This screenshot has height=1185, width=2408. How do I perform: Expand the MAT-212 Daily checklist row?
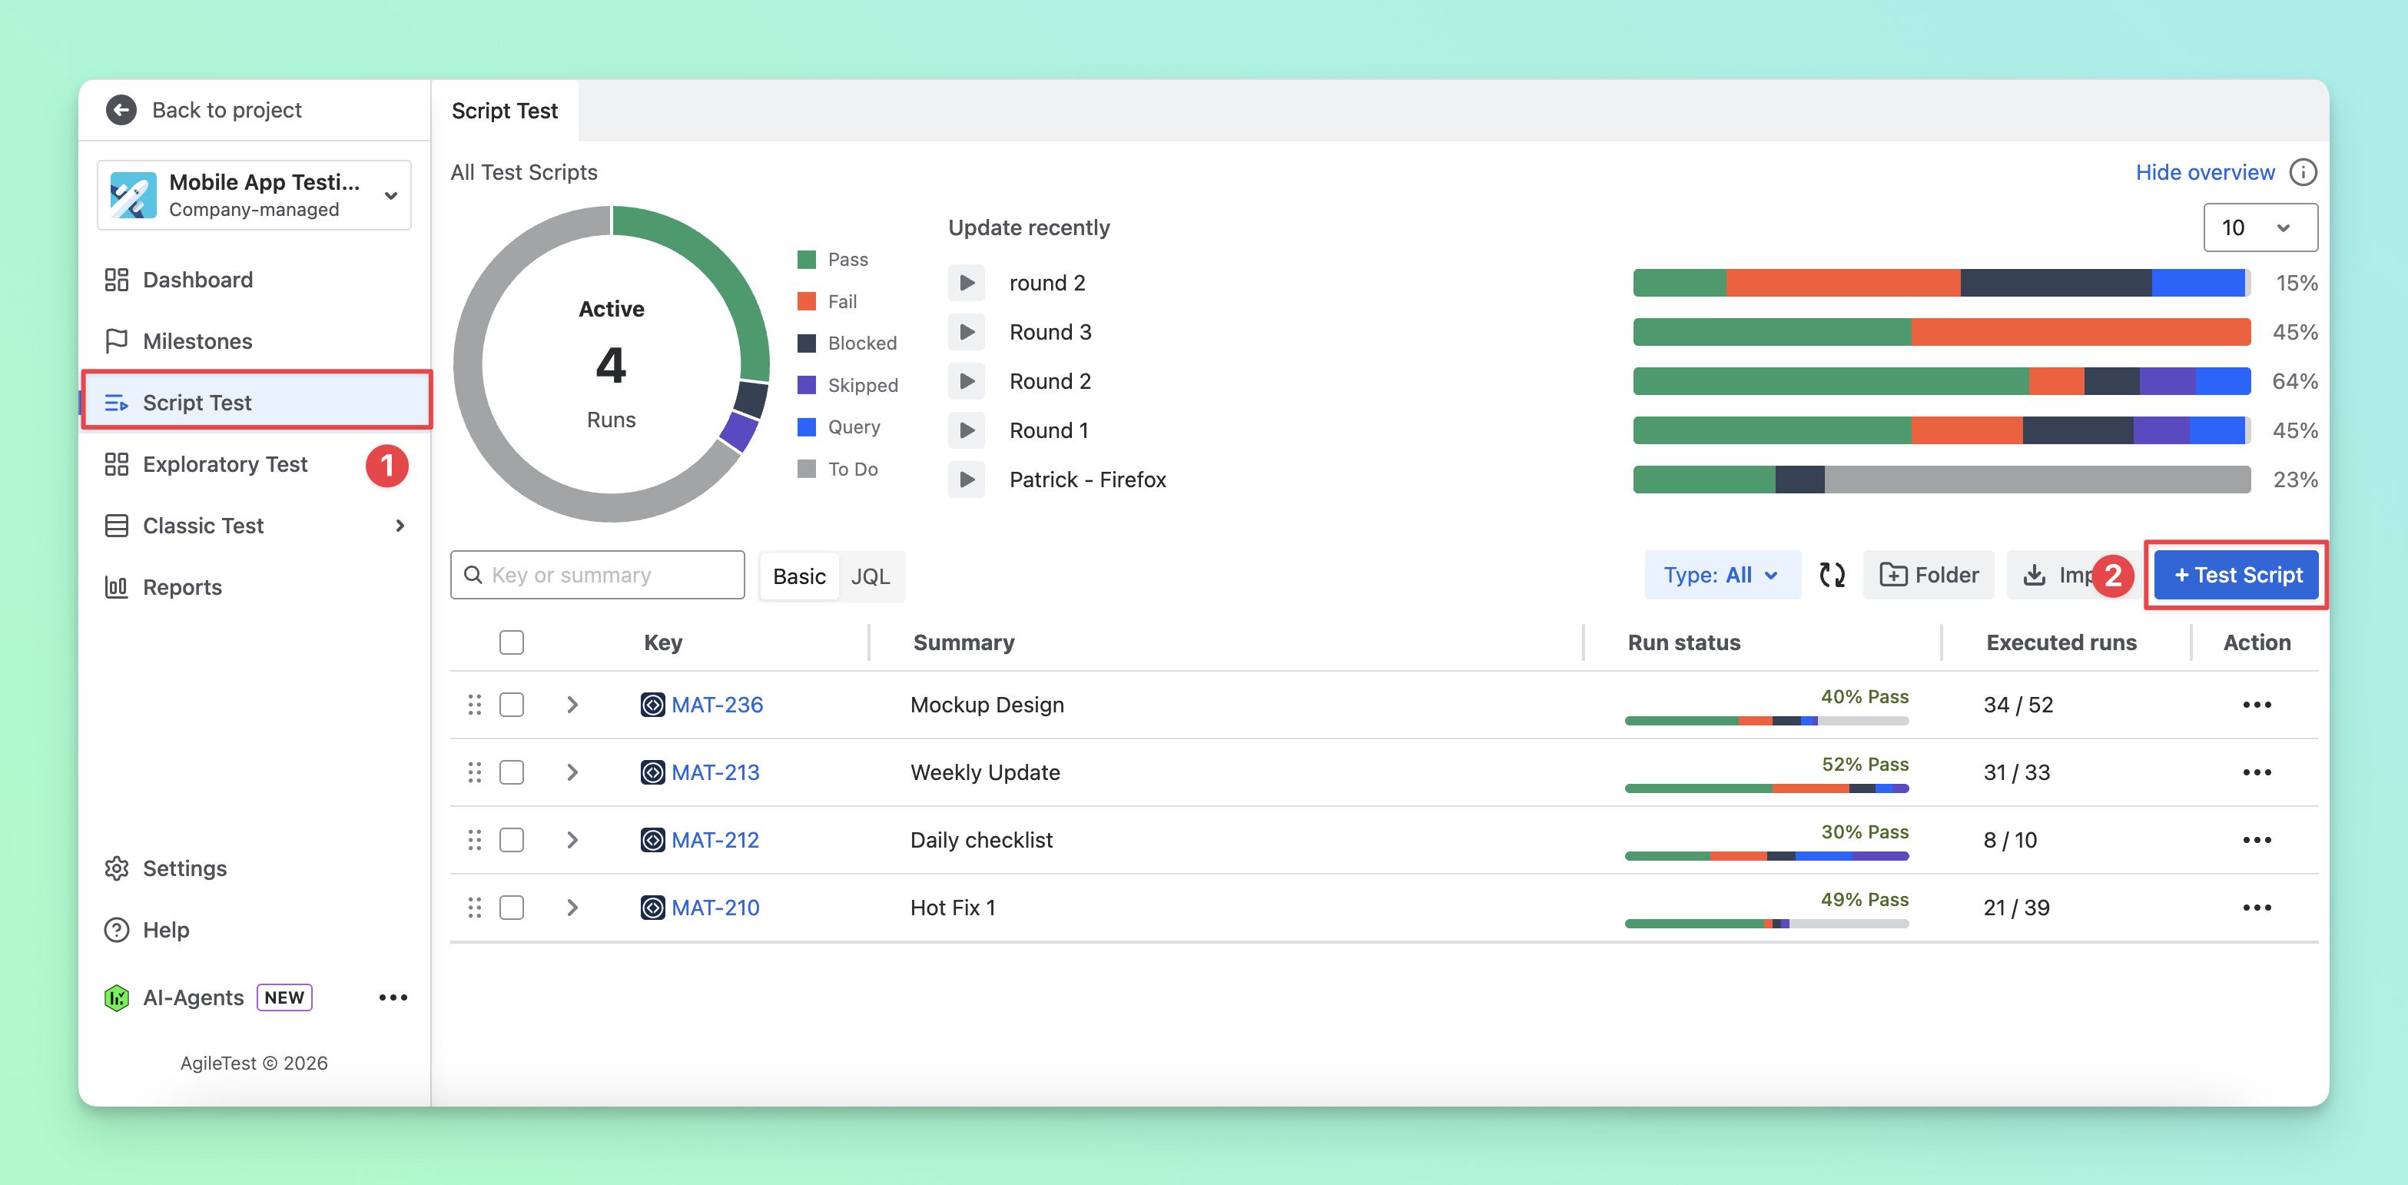(x=572, y=840)
